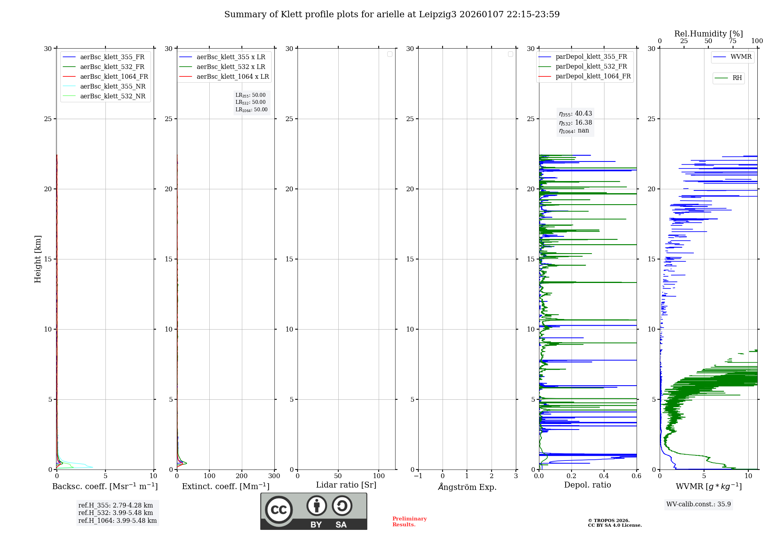Screen dimensions: 784x533
Task: Click the Rel.Humidity [%] top axis label
Action: point(708,34)
